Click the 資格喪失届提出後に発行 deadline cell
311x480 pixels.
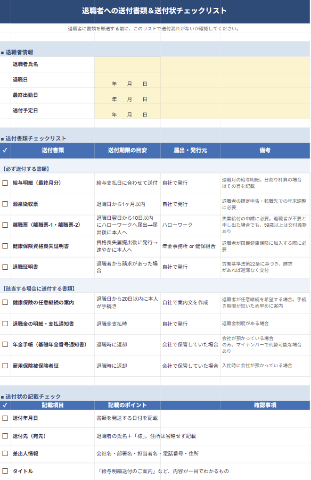(127, 246)
